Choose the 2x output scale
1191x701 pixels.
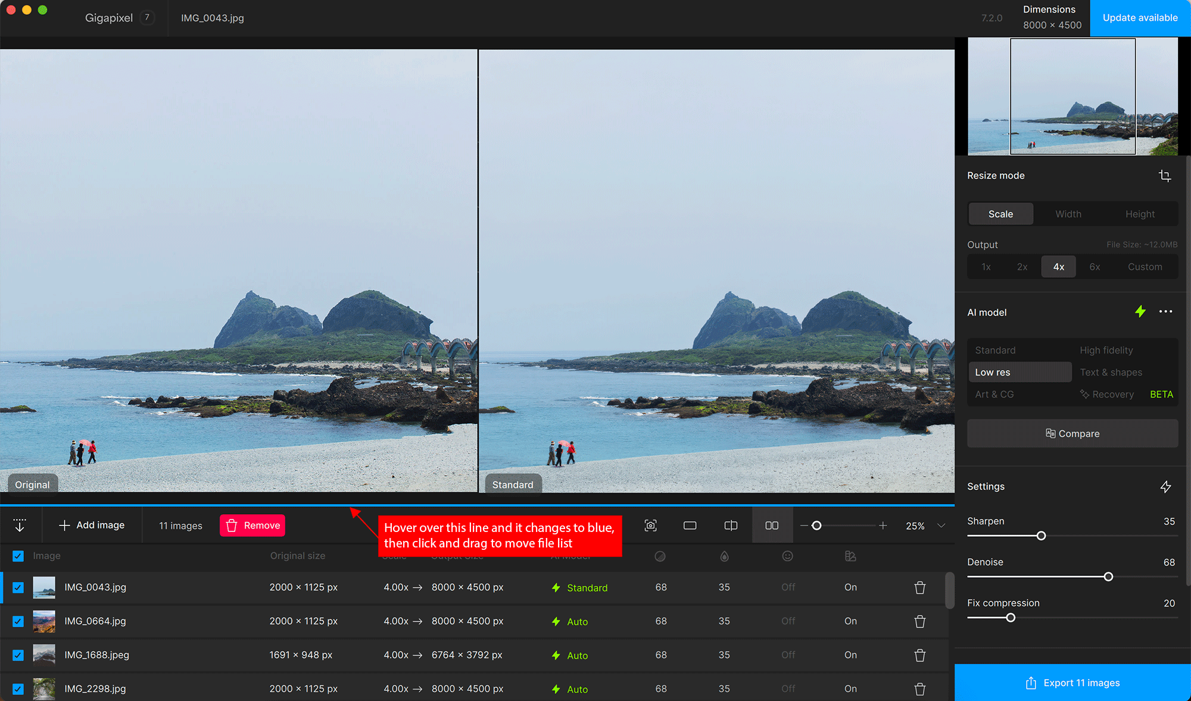tap(1022, 267)
